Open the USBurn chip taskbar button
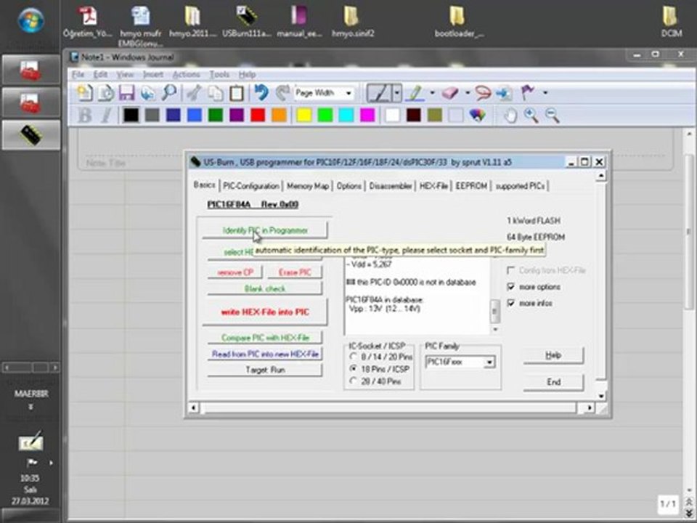Screen dimensions: 697x523 (30, 135)
